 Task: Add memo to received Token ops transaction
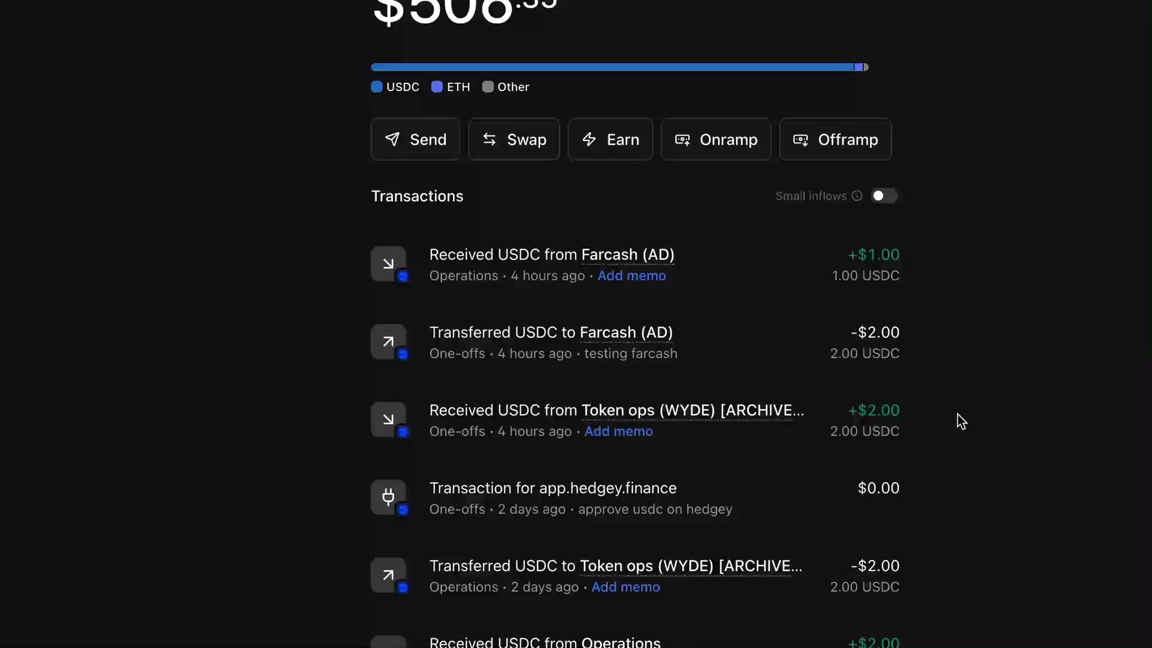[618, 431]
